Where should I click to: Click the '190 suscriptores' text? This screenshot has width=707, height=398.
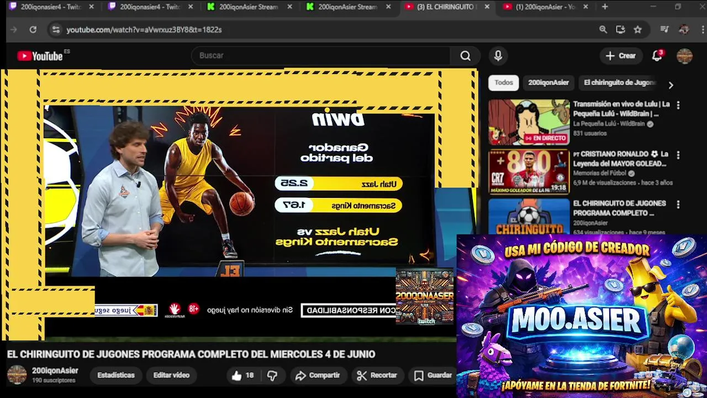coord(54,381)
